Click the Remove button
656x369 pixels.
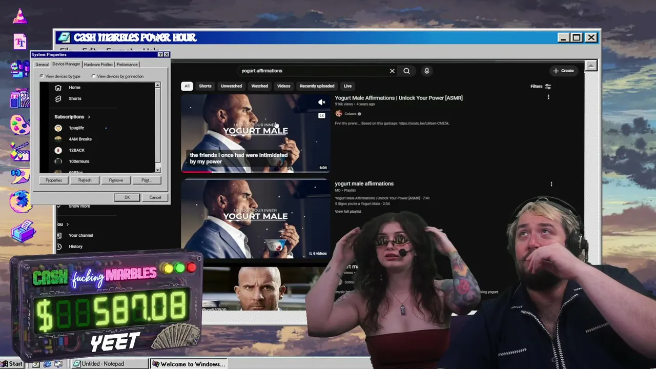coord(116,180)
